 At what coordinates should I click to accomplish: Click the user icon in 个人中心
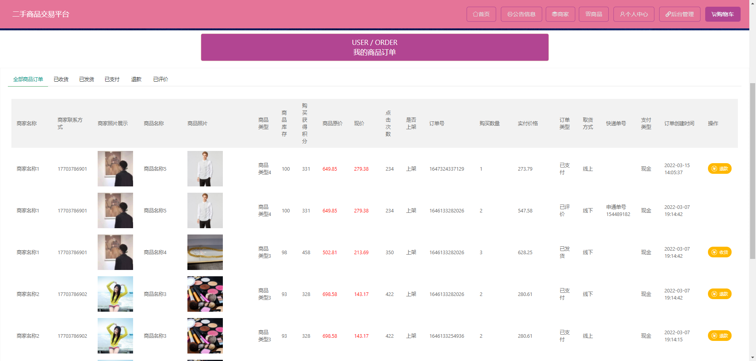point(623,14)
